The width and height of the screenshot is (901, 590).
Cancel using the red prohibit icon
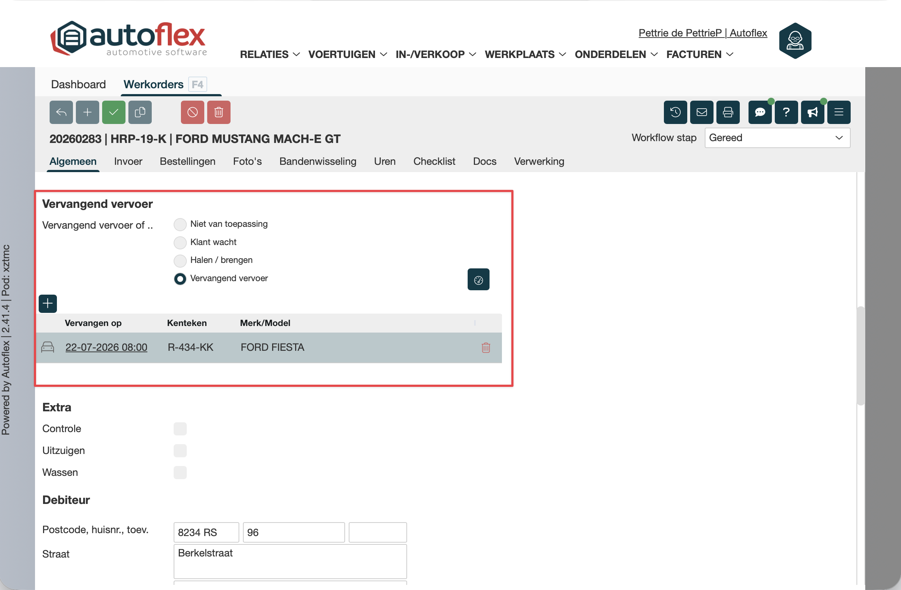click(x=193, y=112)
